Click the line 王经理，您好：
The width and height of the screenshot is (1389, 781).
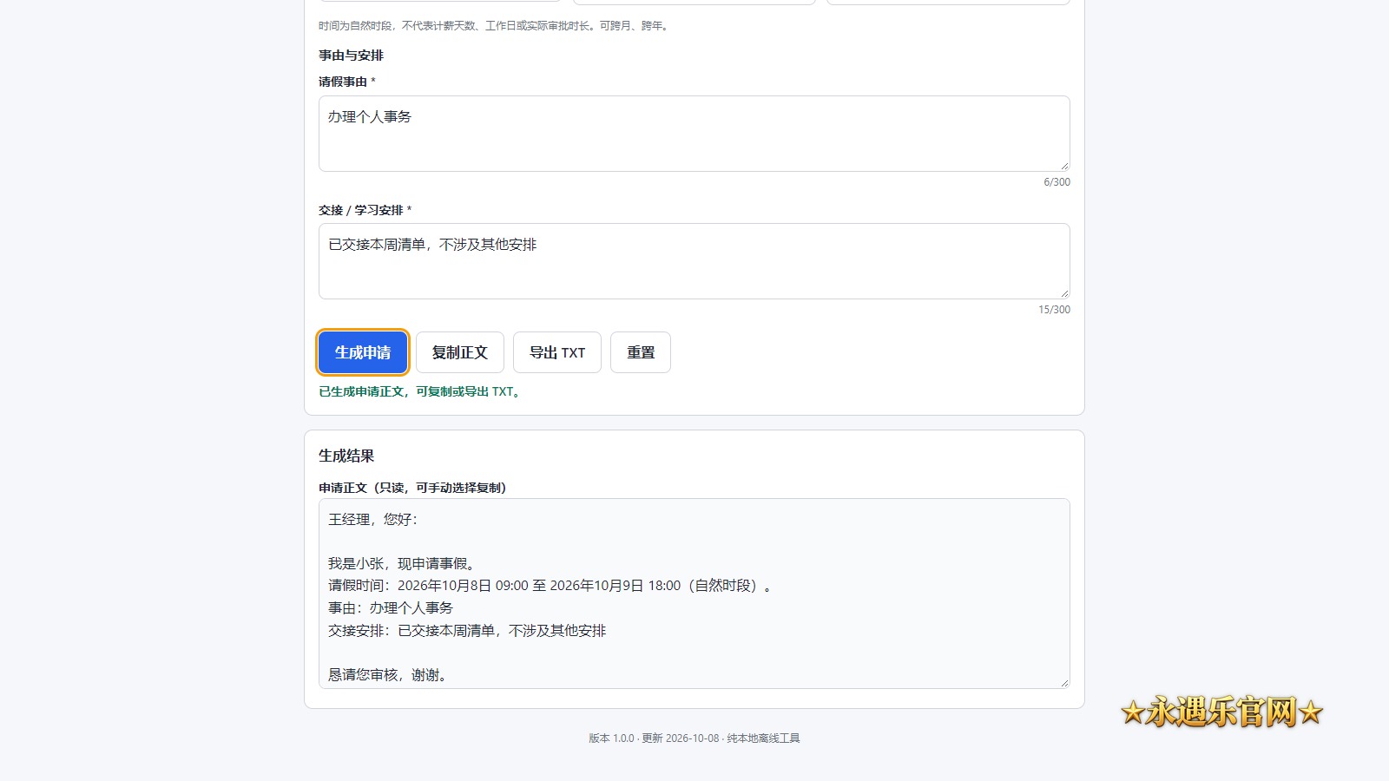pyautogui.click(x=373, y=519)
